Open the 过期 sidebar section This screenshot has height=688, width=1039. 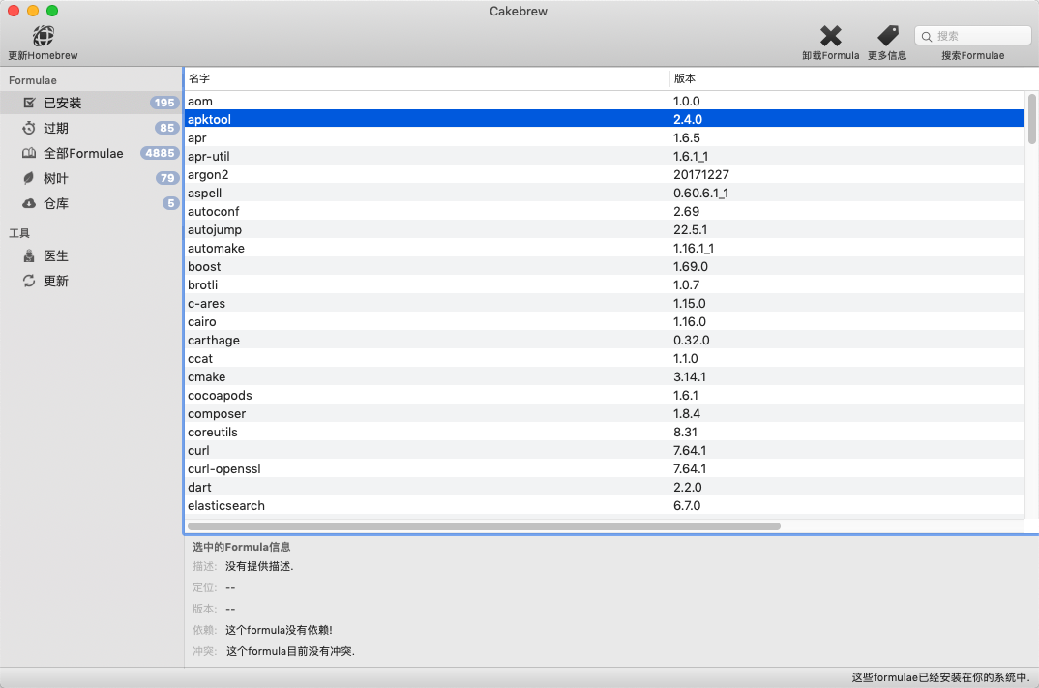pos(92,128)
